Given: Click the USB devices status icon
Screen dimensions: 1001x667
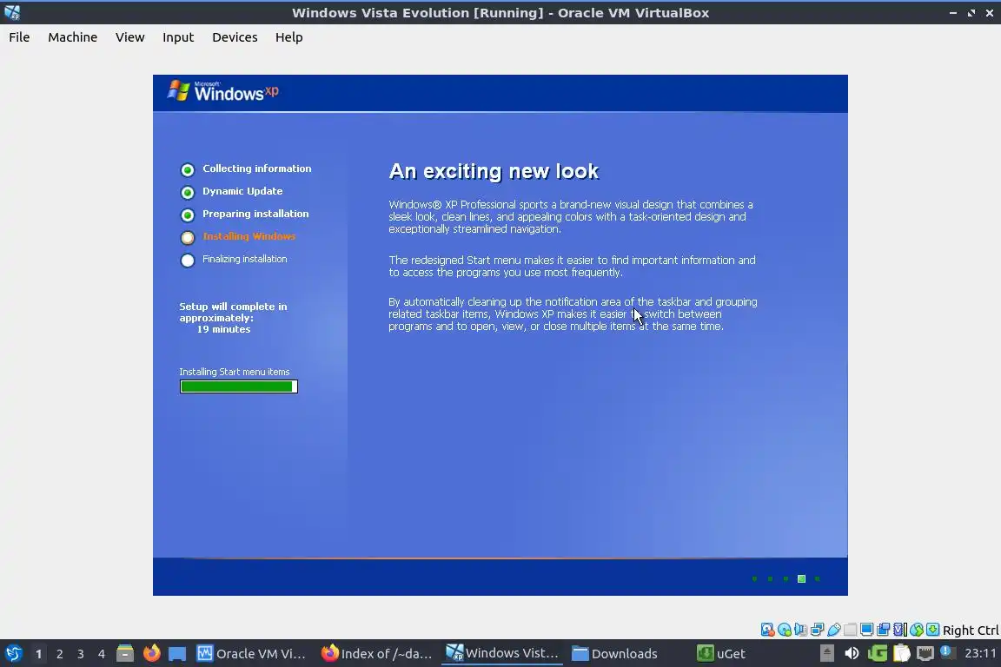Looking at the screenshot, I should click(834, 630).
